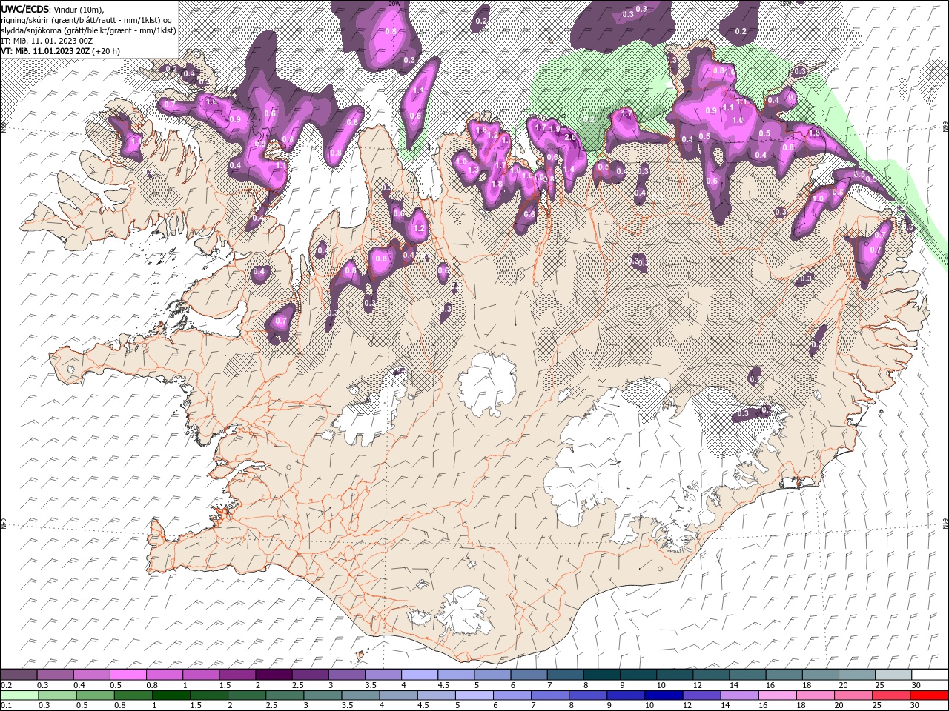Click the '0.2' label in the upper legend row

[x=7, y=685]
